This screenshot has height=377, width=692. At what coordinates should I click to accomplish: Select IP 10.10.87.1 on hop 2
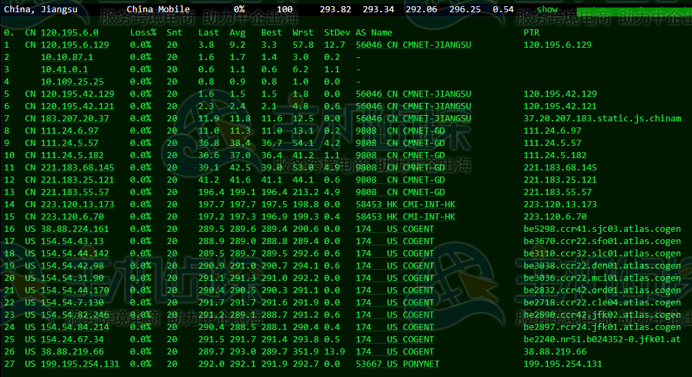click(x=67, y=57)
